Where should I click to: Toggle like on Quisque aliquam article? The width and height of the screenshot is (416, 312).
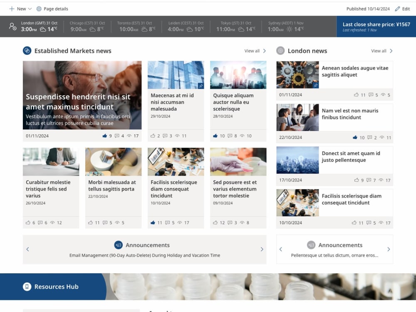[215, 136]
